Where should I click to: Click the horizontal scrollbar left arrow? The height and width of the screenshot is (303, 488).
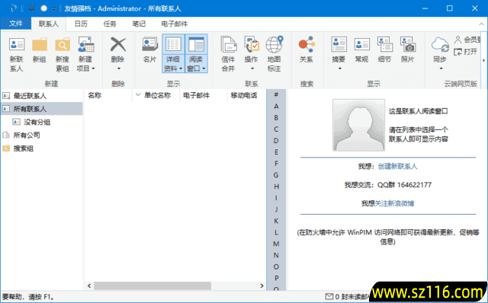(89, 285)
